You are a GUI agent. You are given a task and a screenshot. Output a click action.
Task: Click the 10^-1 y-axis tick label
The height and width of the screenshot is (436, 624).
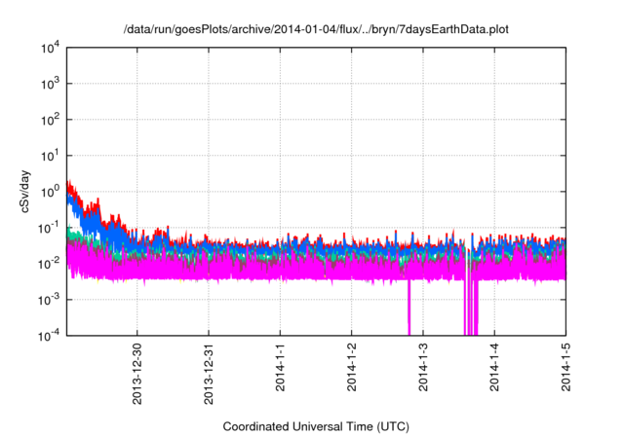[x=49, y=228]
